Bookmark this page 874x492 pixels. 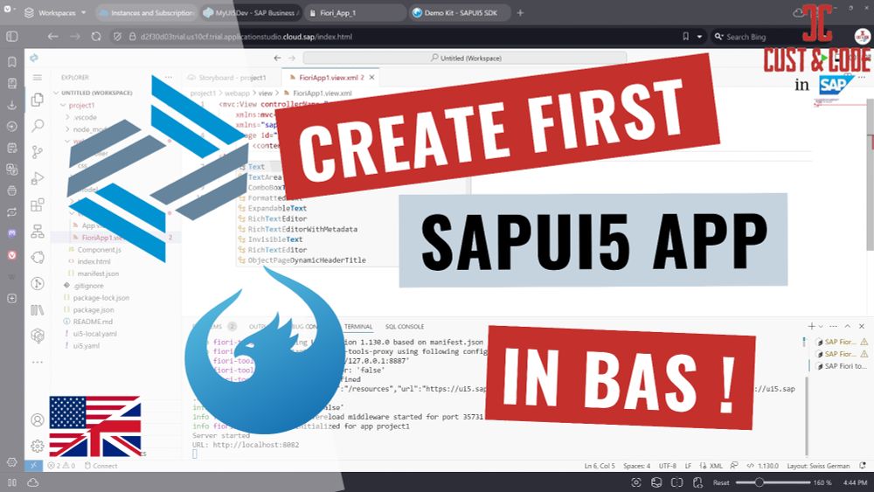[x=685, y=37]
